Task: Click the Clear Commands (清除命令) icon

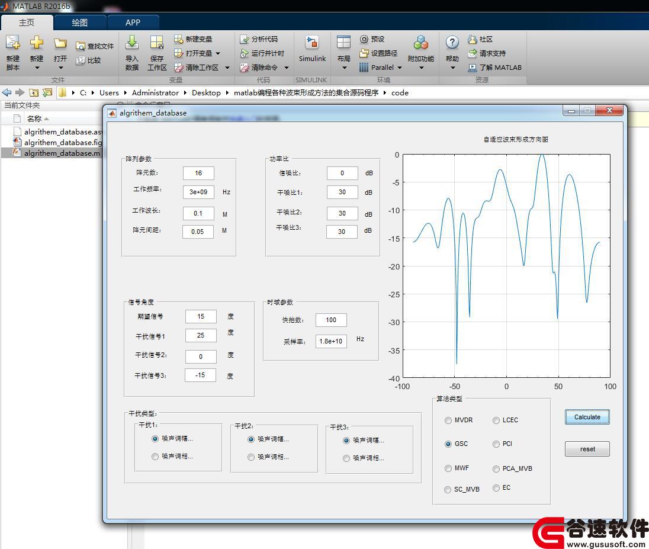Action: [x=244, y=68]
